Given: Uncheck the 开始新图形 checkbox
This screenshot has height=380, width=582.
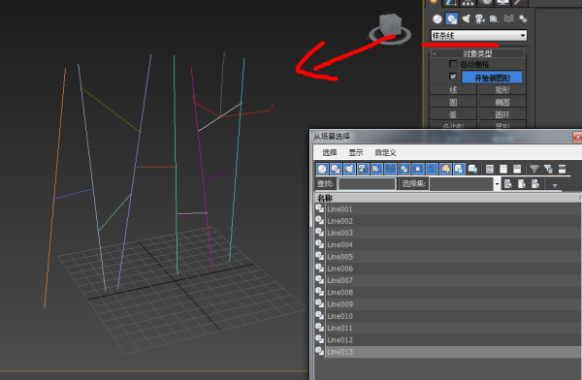Looking at the screenshot, I should 452,77.
